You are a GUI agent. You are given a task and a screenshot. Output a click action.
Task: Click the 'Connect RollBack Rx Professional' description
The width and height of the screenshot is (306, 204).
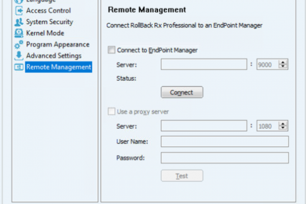[184, 25]
